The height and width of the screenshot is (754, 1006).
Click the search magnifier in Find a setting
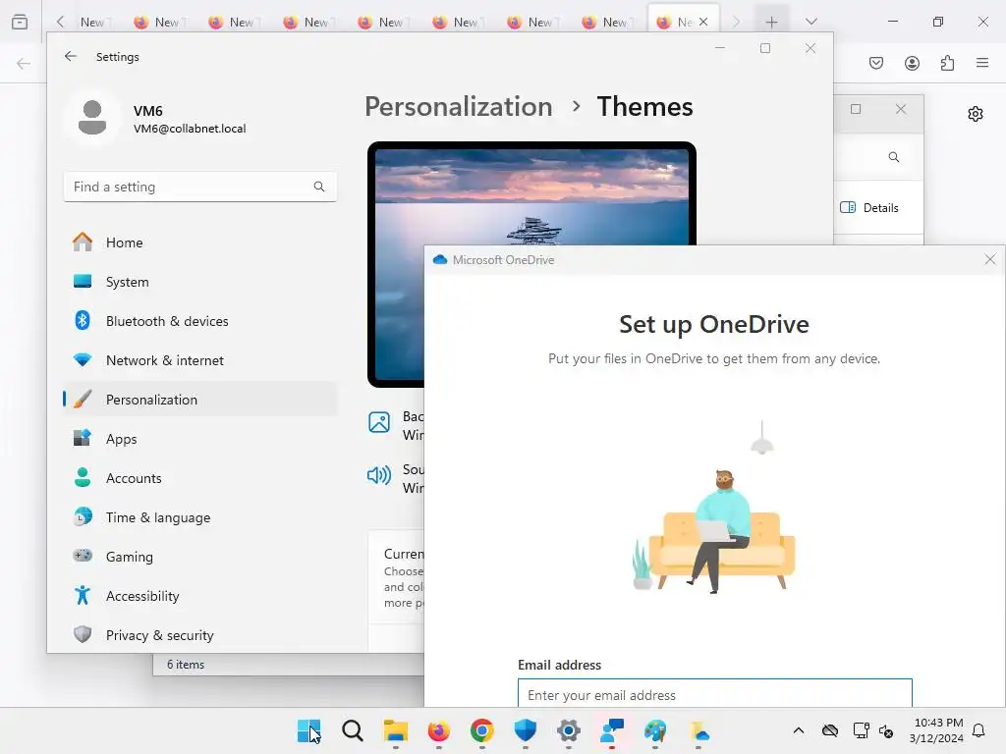coord(319,187)
